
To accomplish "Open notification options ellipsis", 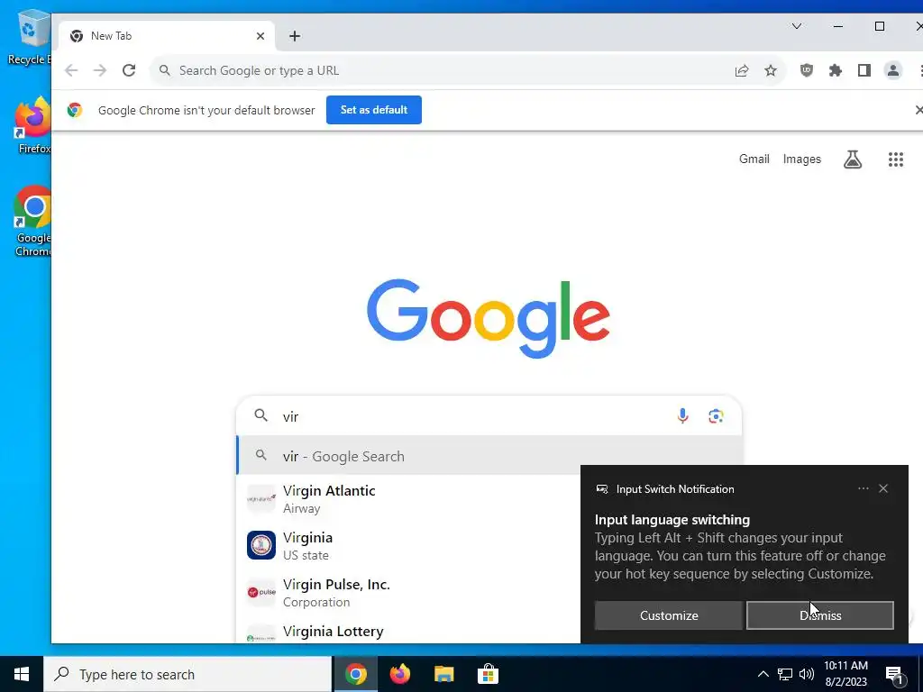I will 863,488.
